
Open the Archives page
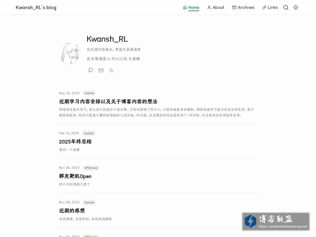pyautogui.click(x=243, y=7)
